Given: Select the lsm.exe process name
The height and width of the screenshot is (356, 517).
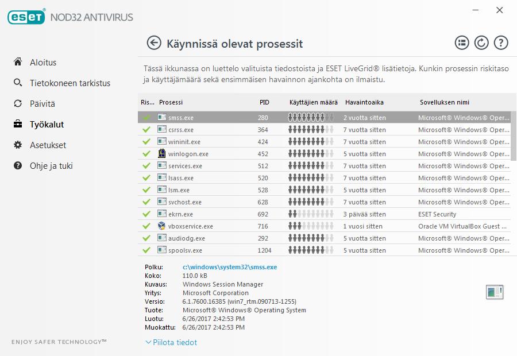Looking at the screenshot, I should (179, 190).
